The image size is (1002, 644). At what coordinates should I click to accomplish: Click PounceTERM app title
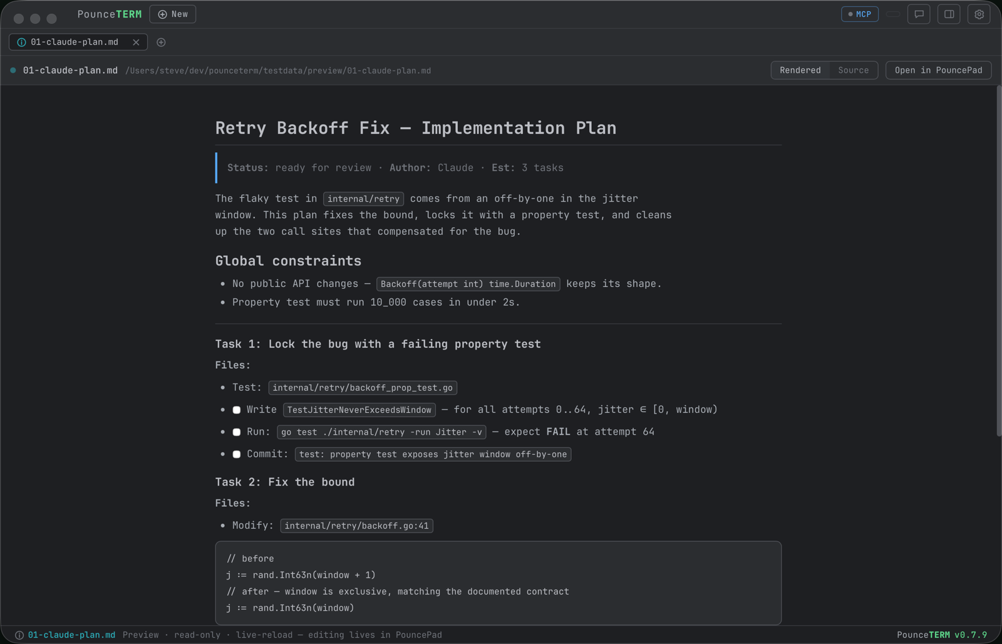(110, 14)
